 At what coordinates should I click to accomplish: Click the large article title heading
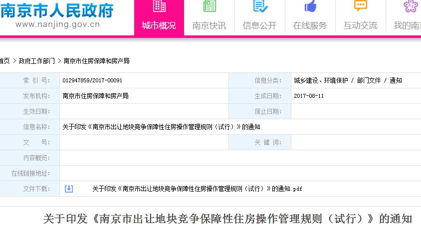(x=227, y=219)
